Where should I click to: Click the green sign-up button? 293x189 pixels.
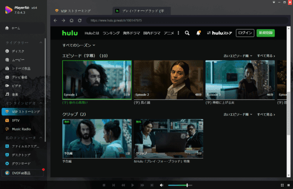[266, 33]
